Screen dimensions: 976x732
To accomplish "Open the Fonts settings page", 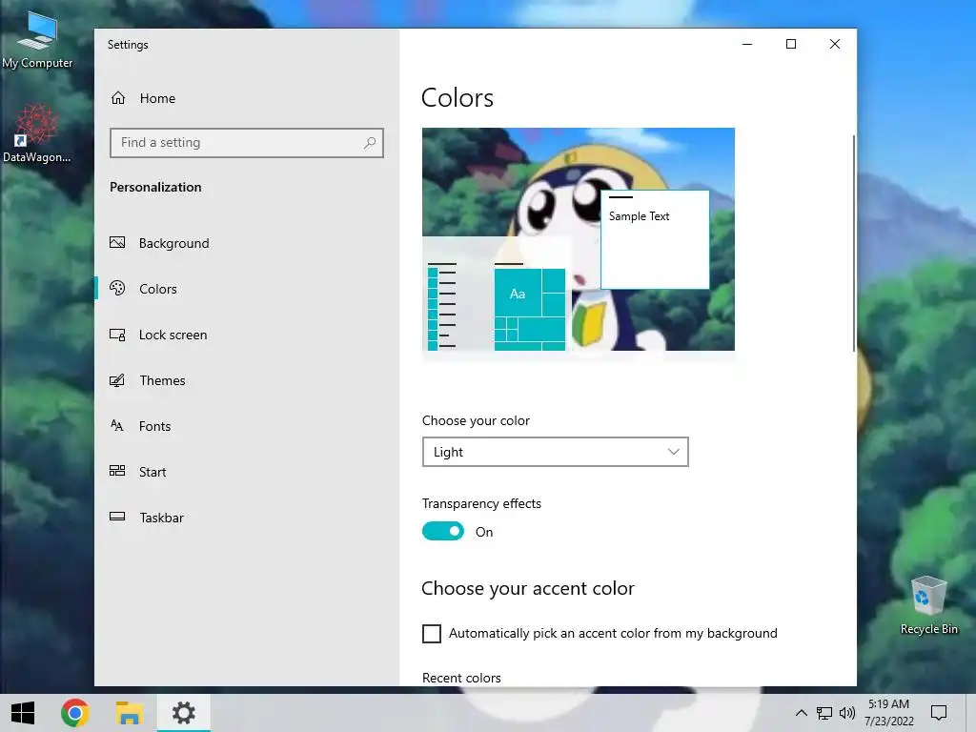I will 246,426.
